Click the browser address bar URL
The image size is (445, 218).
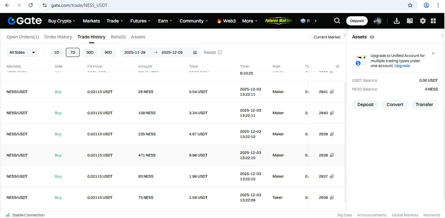(x=79, y=5)
